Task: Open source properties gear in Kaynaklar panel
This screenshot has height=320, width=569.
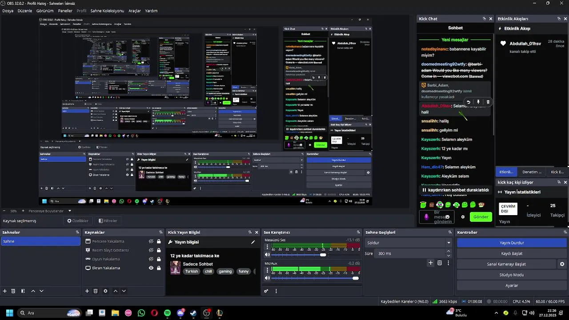Action: (x=105, y=291)
